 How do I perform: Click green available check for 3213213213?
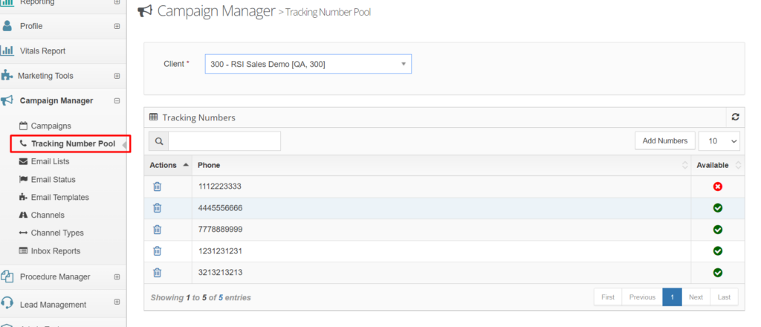tap(718, 273)
